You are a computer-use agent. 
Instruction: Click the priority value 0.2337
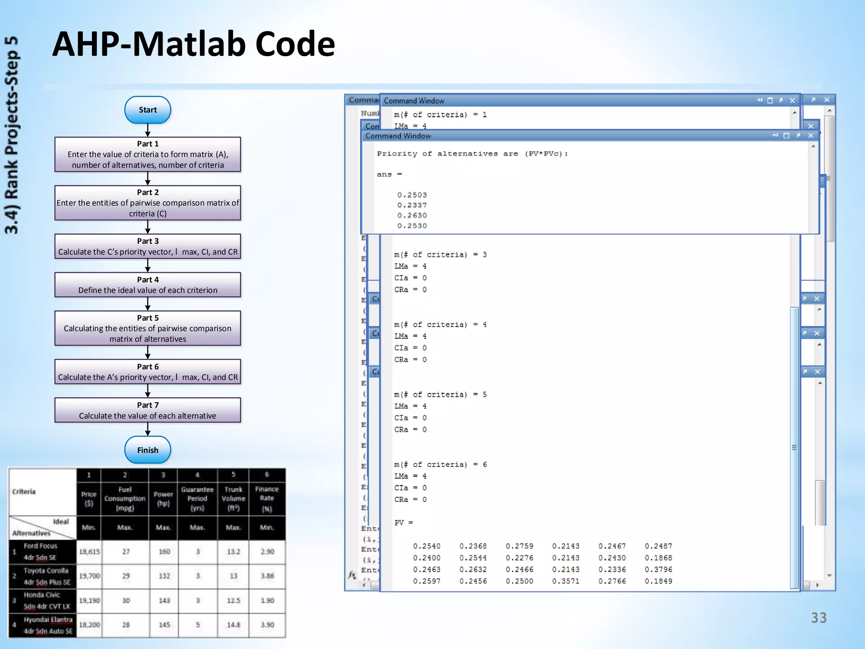coord(412,205)
